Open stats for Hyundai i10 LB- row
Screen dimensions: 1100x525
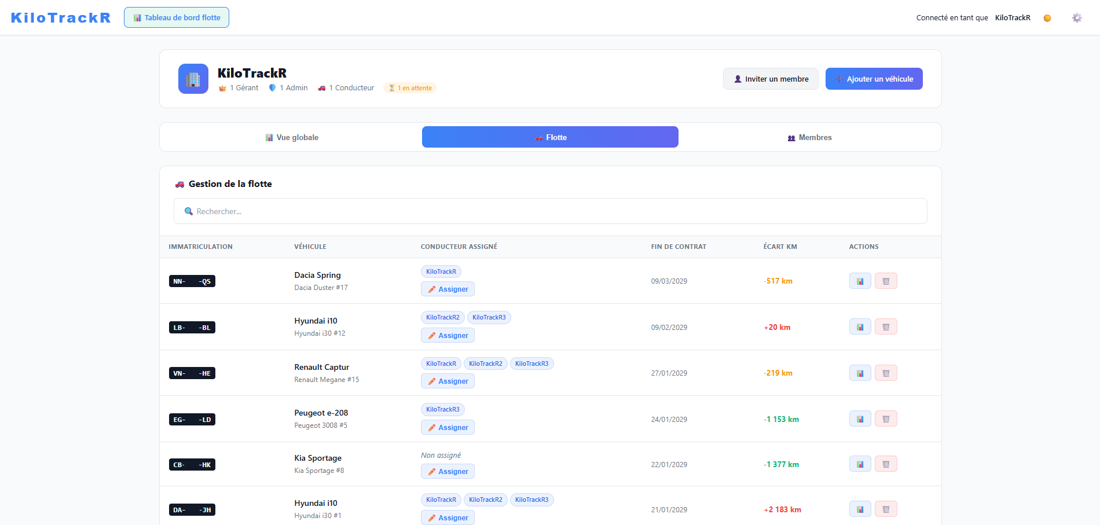pyautogui.click(x=860, y=327)
